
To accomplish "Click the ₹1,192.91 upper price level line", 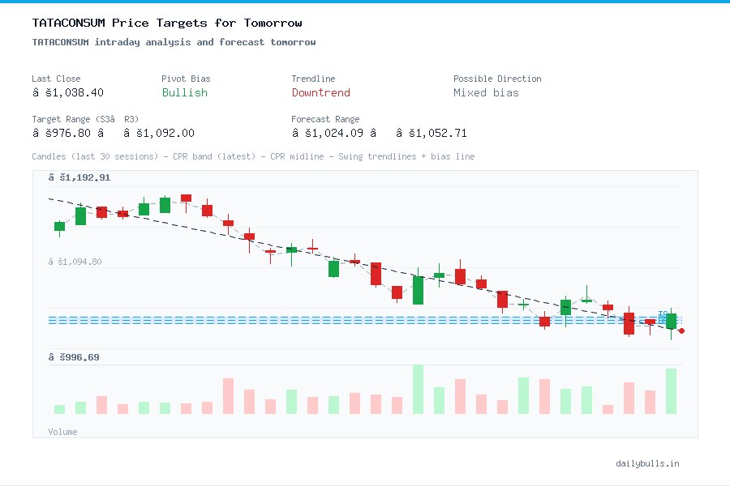I will (x=79, y=177).
